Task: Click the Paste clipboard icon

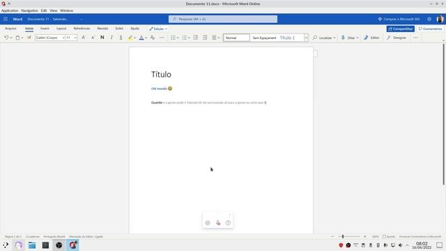Action: click(17, 38)
